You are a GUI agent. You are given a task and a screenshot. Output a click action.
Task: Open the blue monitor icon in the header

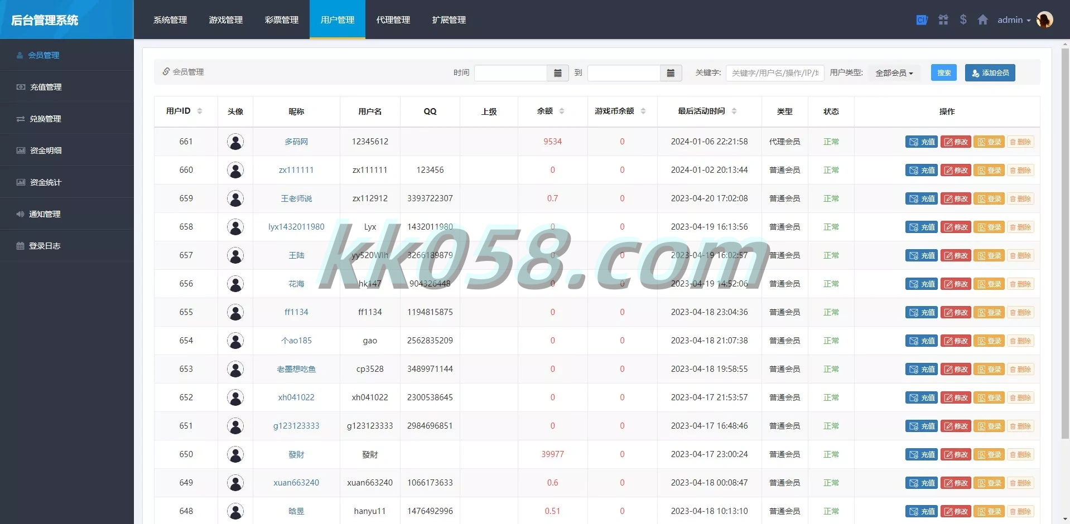click(922, 20)
